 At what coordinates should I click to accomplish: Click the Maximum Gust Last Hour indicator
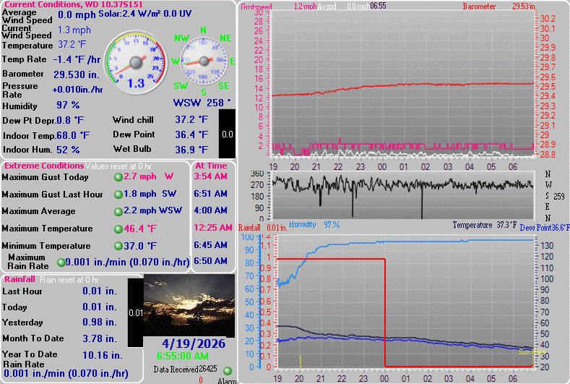point(118,195)
